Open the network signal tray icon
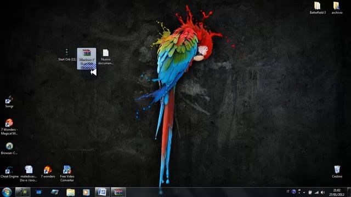Viewport: 351px width, 197px height. [316, 192]
